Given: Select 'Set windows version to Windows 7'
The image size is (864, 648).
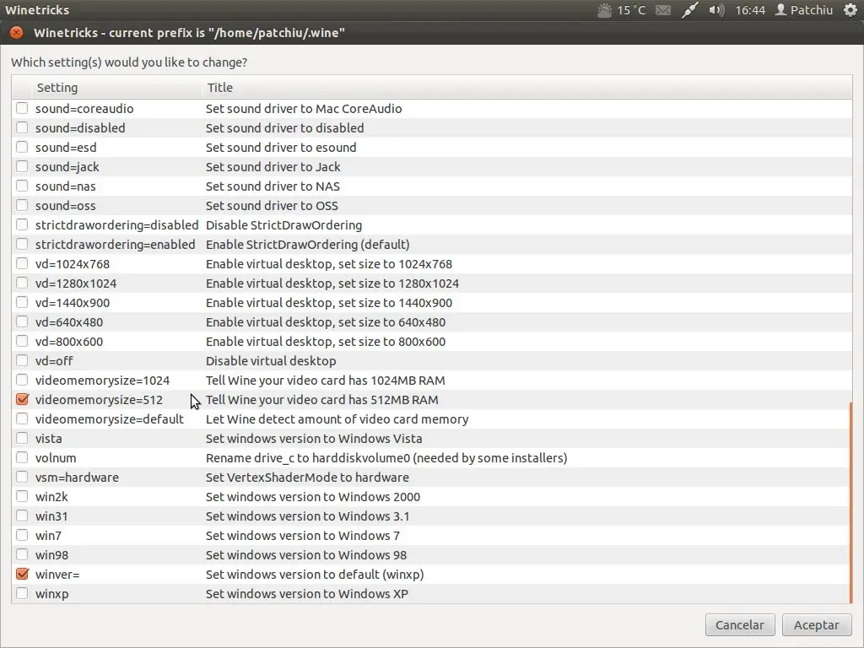Looking at the screenshot, I should coord(303,536).
